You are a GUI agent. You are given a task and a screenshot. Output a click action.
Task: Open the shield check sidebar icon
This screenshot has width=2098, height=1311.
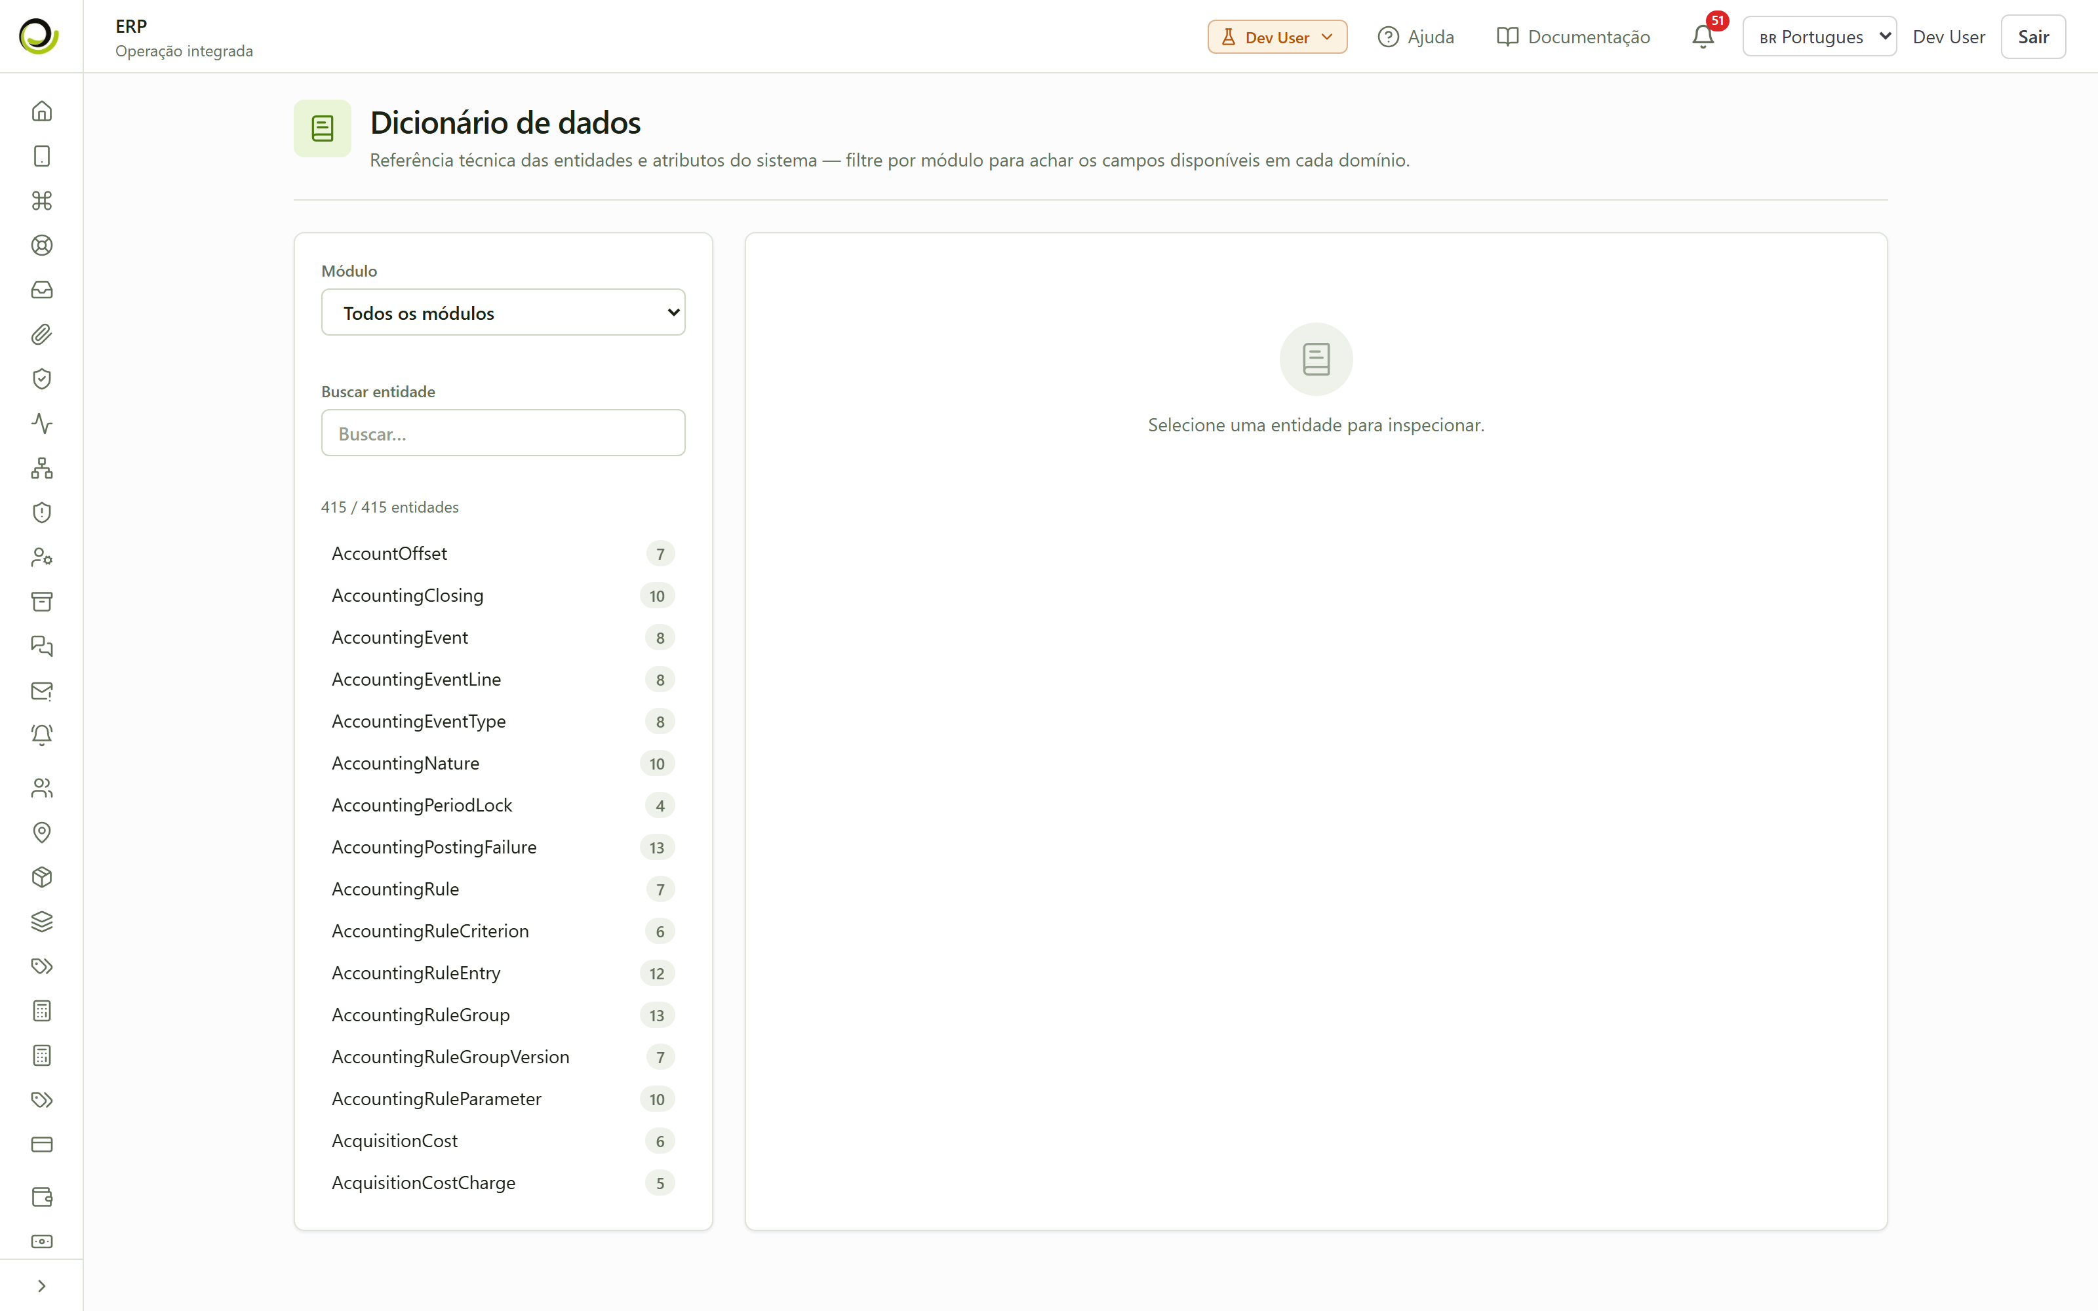point(41,379)
